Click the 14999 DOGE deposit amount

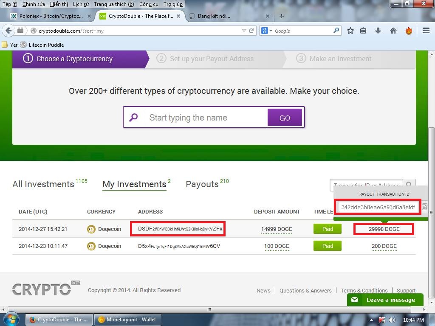click(277, 229)
